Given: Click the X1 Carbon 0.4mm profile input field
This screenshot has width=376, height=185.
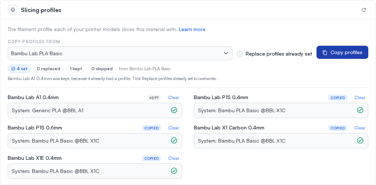Looking at the screenshot, I should click(281, 141).
